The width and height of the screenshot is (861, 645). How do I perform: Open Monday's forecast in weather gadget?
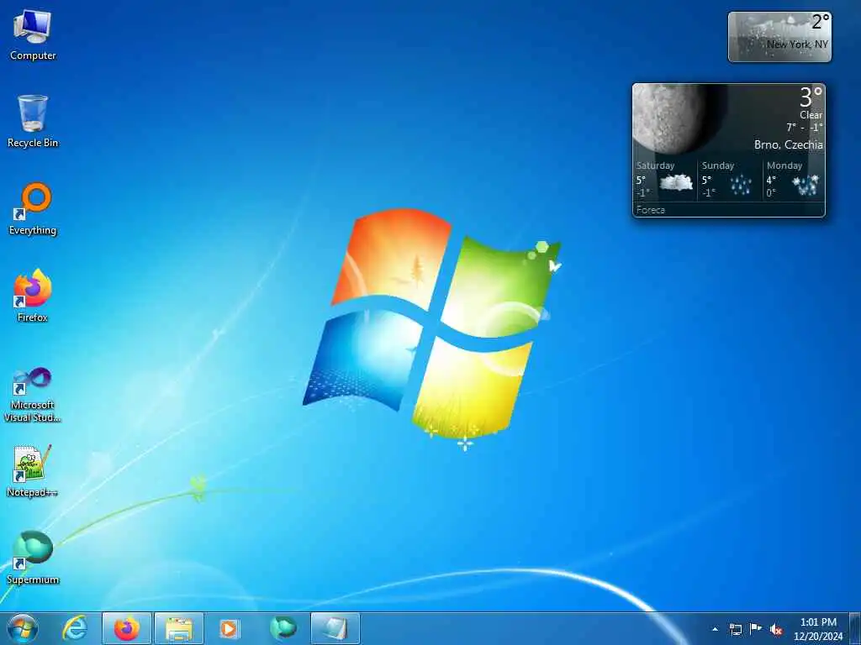pos(793,181)
